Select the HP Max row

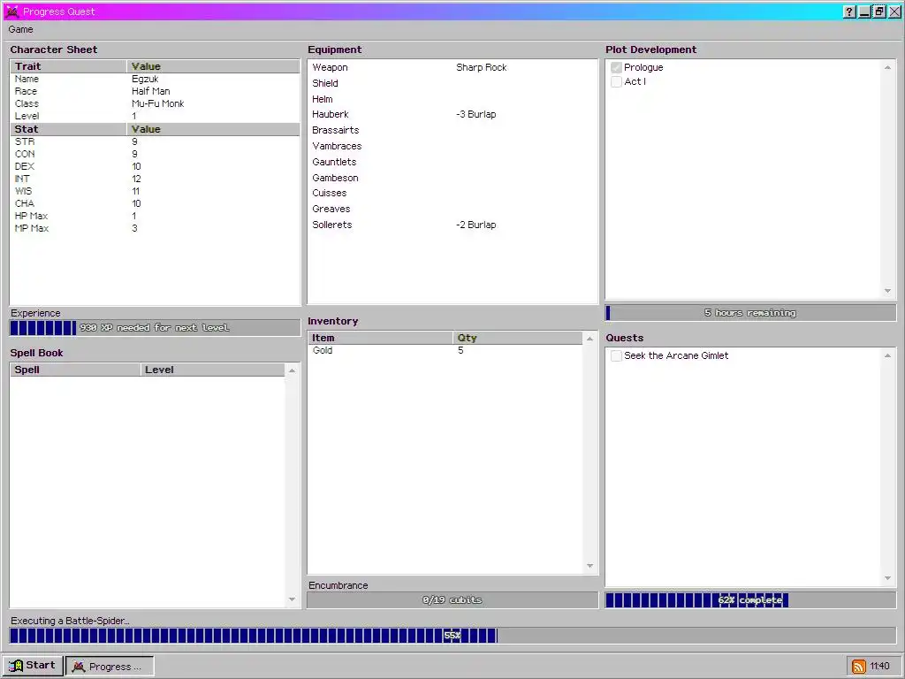click(x=155, y=216)
